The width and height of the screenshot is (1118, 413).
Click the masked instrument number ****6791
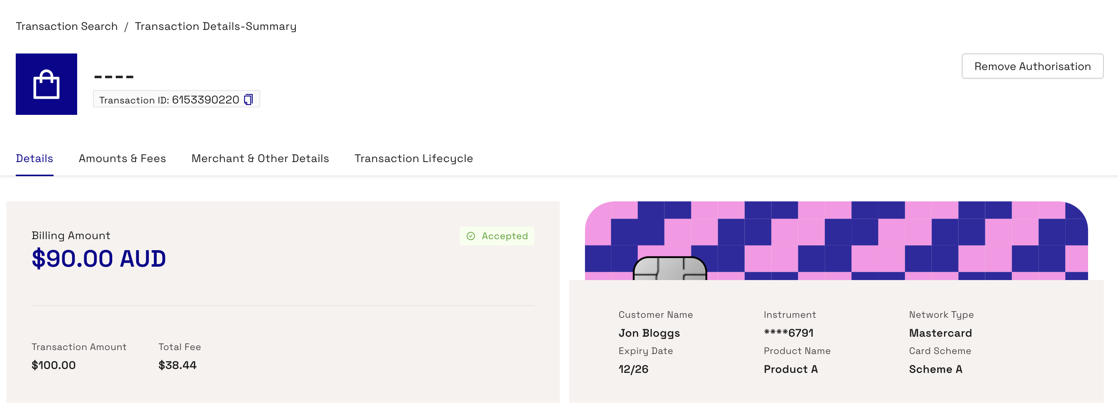789,333
